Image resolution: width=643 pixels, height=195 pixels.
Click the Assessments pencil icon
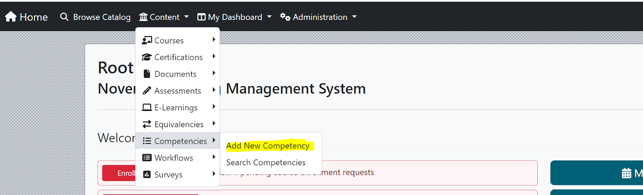tap(147, 91)
